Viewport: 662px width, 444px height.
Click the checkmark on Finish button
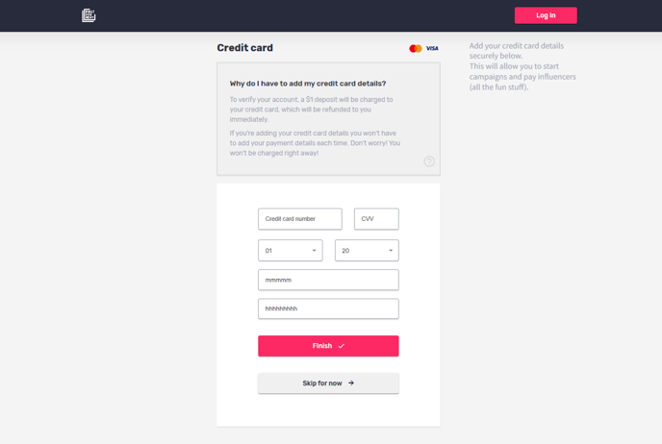tap(342, 346)
